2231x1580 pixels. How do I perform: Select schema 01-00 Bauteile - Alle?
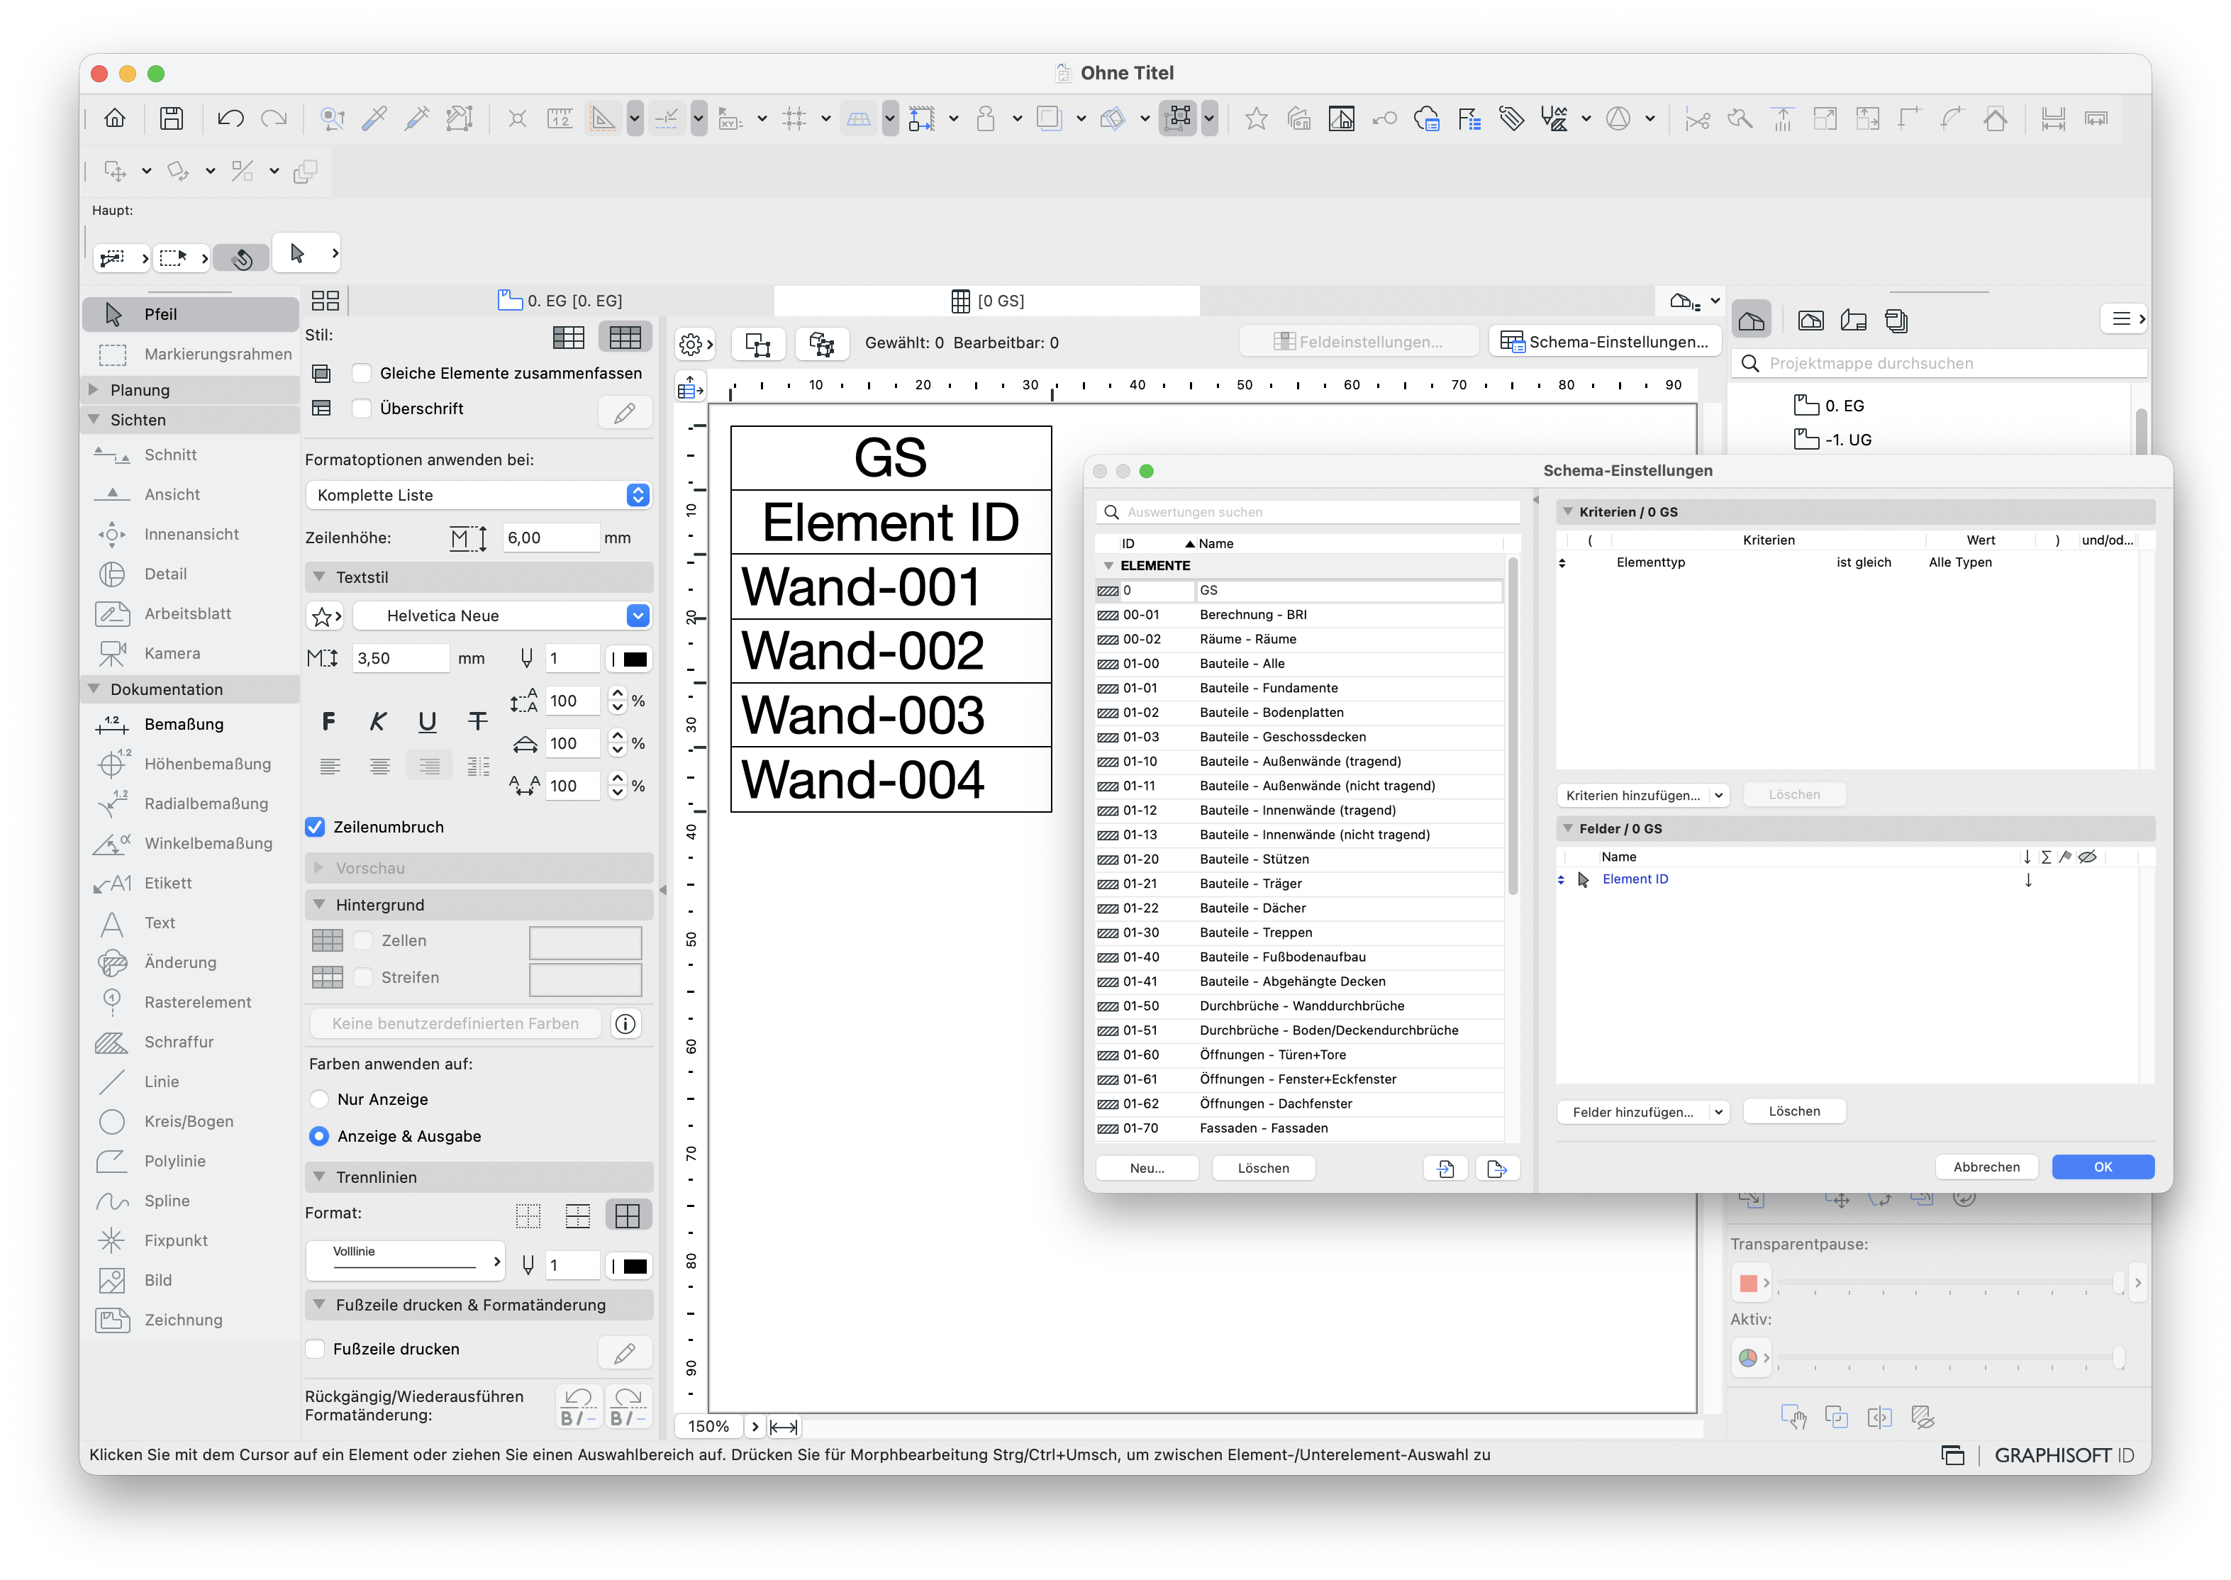pyautogui.click(x=1299, y=664)
